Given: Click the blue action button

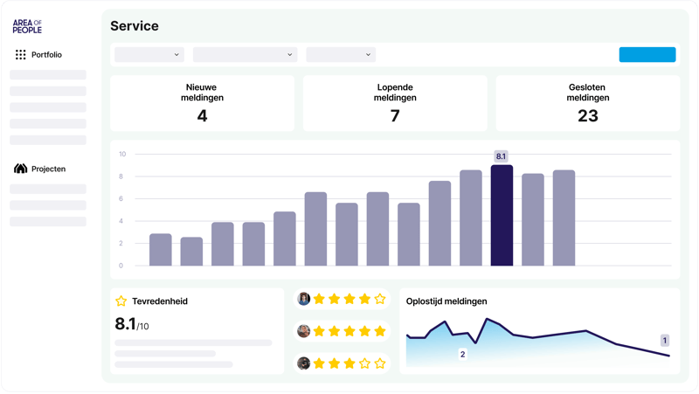Looking at the screenshot, I should click(x=647, y=55).
